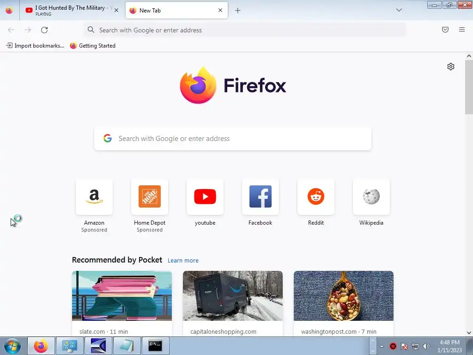Select the New Tab tab
This screenshot has width=473, height=355.
(x=176, y=10)
